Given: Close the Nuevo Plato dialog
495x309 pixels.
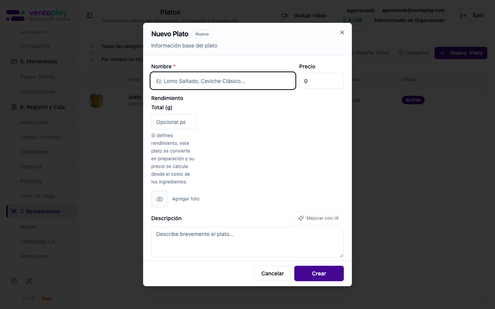Looking at the screenshot, I should click(342, 32).
